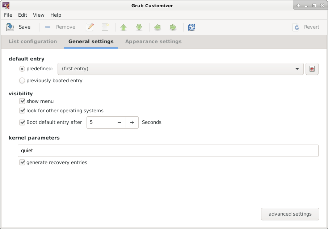Toggle look for other operating systems
The image size is (328, 229).
[x=22, y=111]
